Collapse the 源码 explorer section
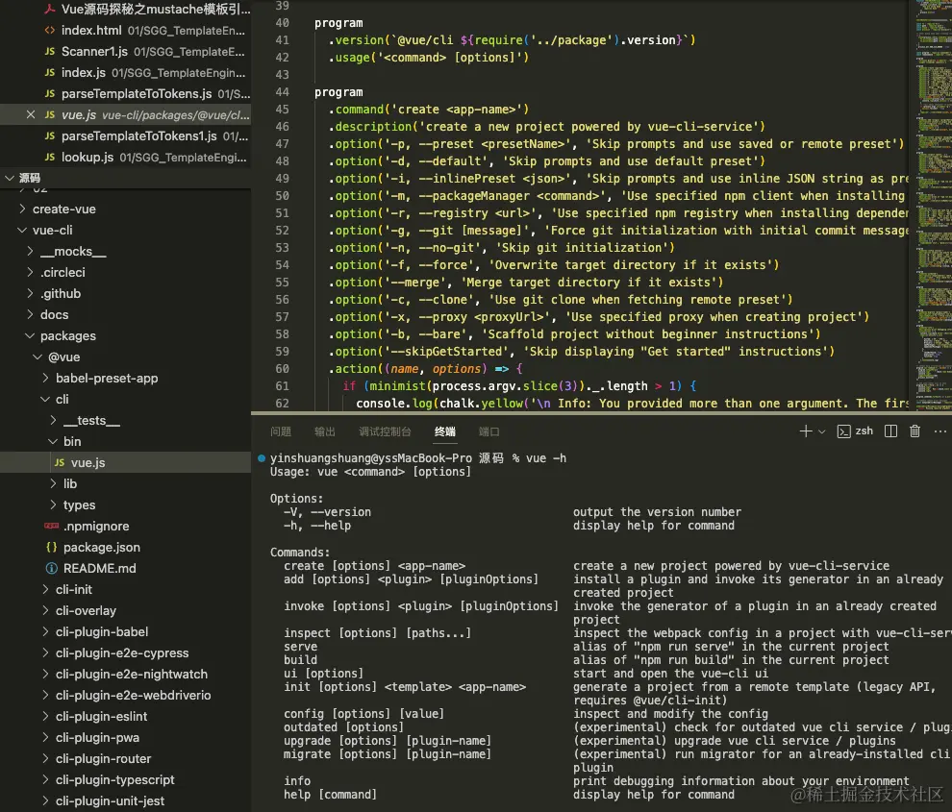The height and width of the screenshot is (812, 952). 125,178
